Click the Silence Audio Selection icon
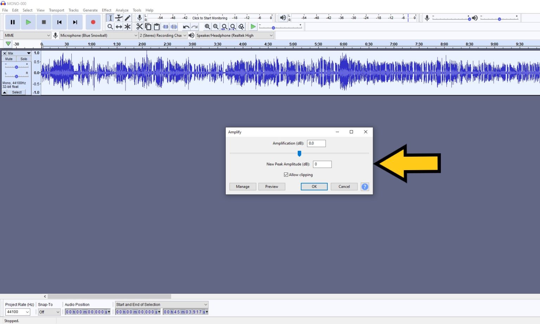Screen dimensions: 540x324 coord(174,26)
